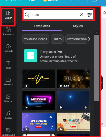Click the back chevron beside Home
Screen dimensions: 106x137
[x=6, y=1]
